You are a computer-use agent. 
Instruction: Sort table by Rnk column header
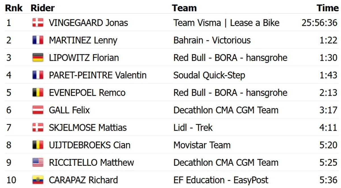tap(14, 8)
